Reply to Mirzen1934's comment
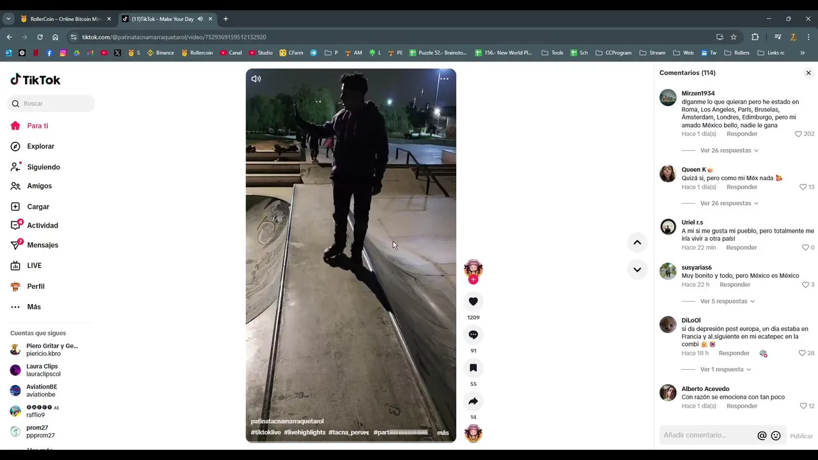The image size is (818, 460). (742, 134)
